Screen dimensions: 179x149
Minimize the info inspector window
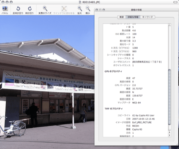(100, 10)
